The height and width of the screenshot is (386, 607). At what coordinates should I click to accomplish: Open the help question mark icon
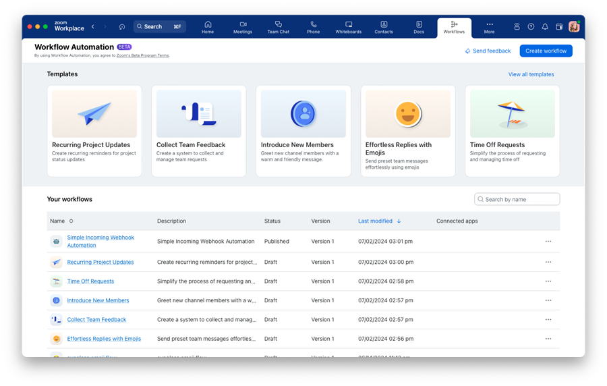531,27
